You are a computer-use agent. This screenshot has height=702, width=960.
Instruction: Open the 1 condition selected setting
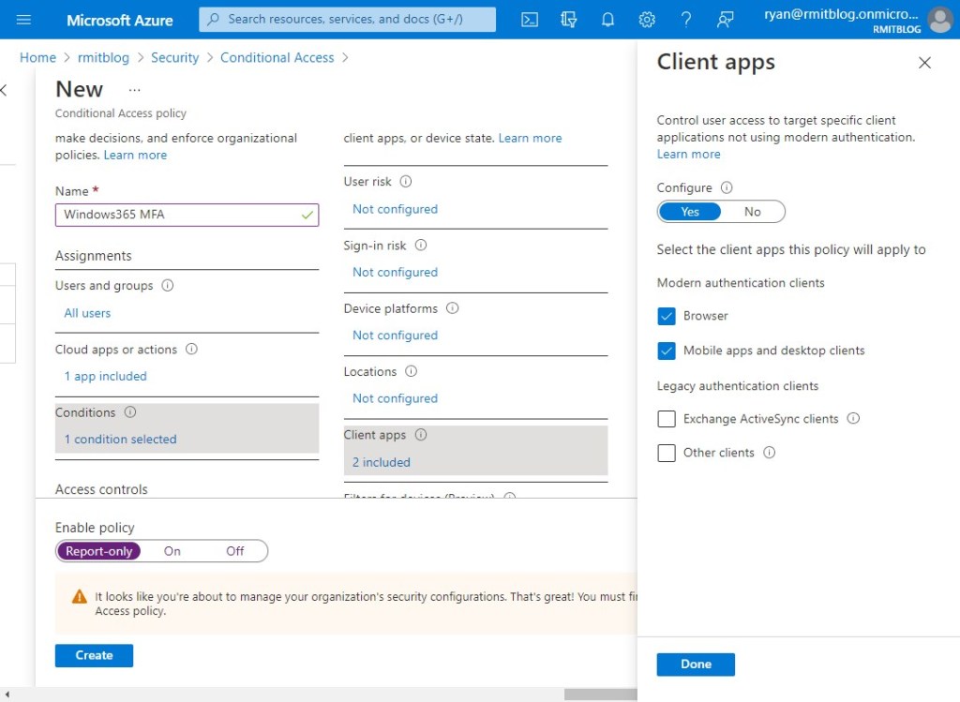pos(121,440)
